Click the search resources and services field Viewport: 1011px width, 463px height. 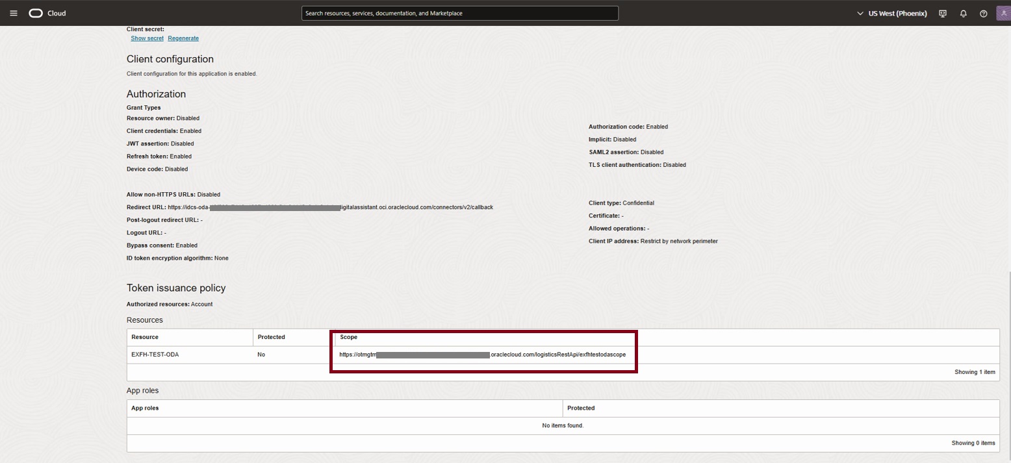pyautogui.click(x=459, y=13)
